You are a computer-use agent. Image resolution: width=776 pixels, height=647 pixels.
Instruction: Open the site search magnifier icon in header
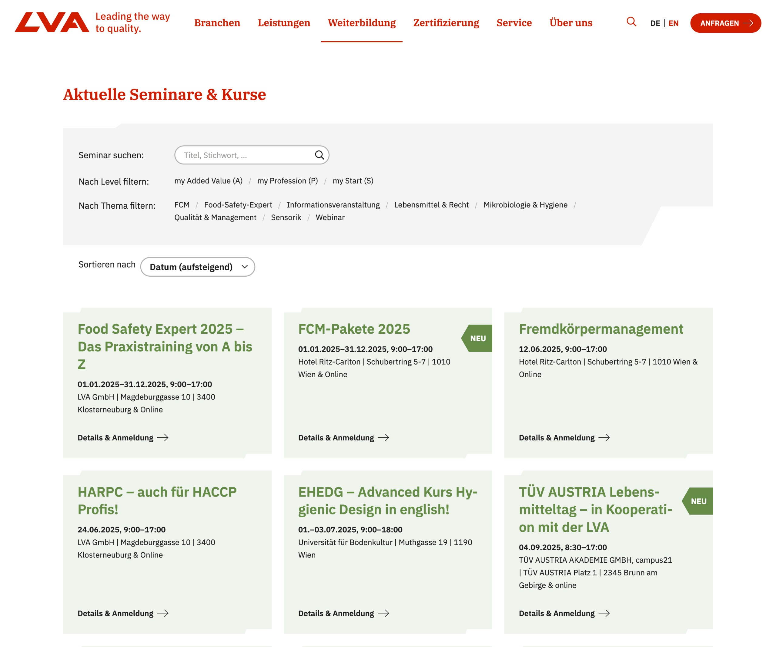pyautogui.click(x=631, y=22)
